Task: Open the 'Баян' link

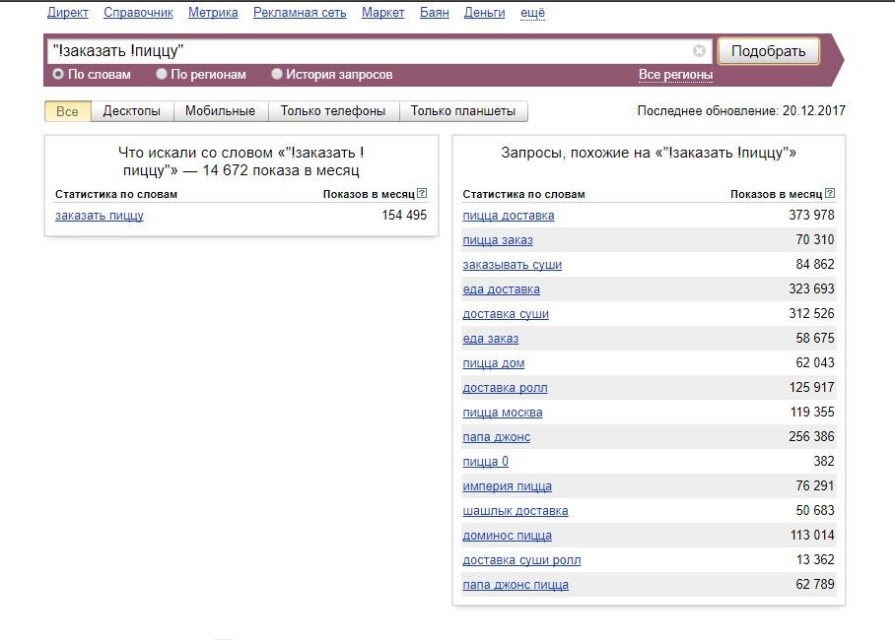Action: (x=435, y=13)
